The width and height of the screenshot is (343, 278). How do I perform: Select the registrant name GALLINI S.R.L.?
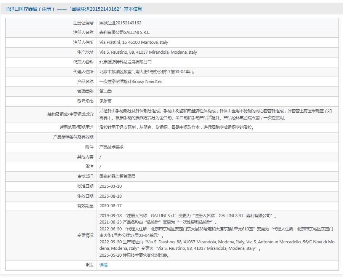pyautogui.click(x=124, y=32)
